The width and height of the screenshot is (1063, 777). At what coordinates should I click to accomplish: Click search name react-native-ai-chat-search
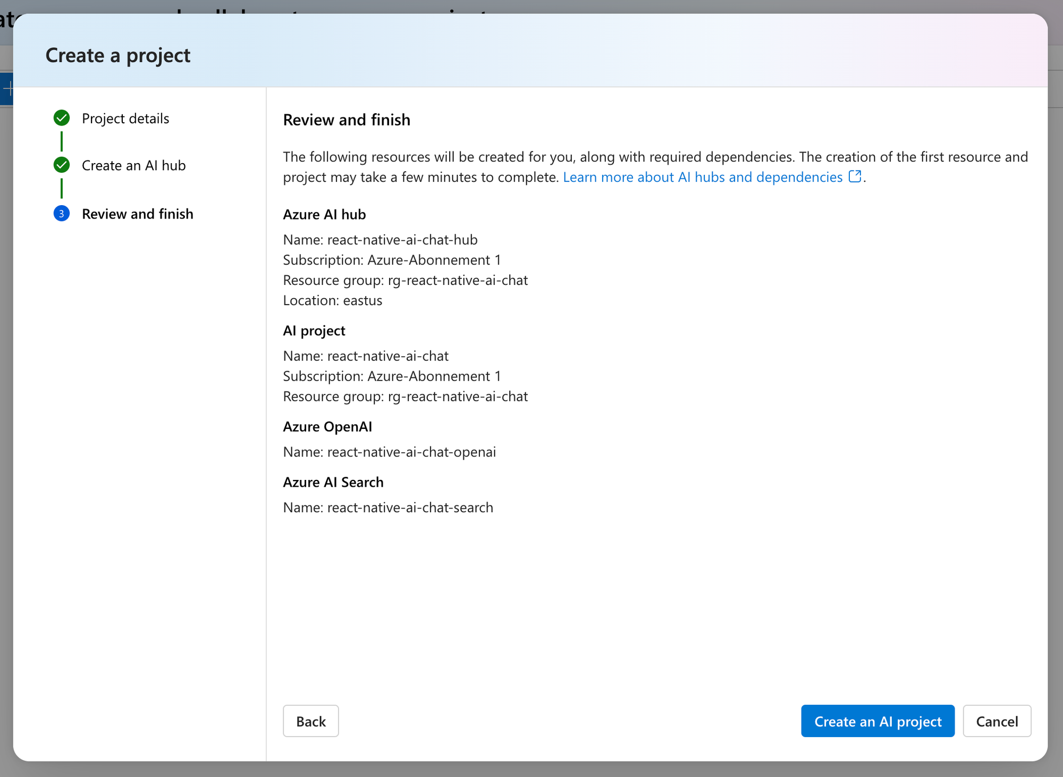click(x=410, y=508)
